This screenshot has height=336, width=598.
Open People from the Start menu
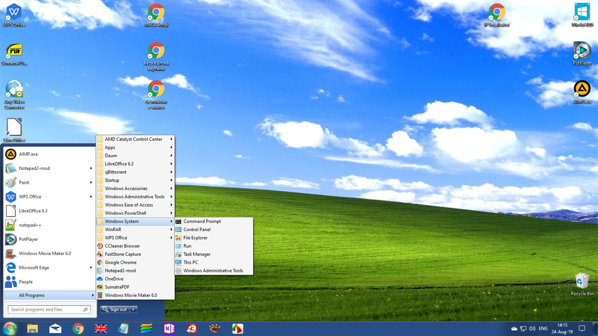coord(49,282)
